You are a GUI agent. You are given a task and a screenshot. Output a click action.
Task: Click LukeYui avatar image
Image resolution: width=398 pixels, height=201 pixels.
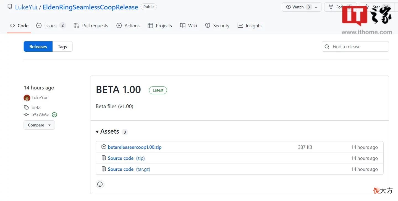tap(27, 98)
